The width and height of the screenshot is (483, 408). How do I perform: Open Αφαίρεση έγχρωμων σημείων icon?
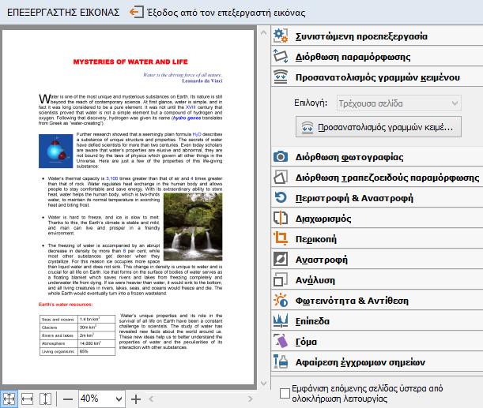(281, 362)
